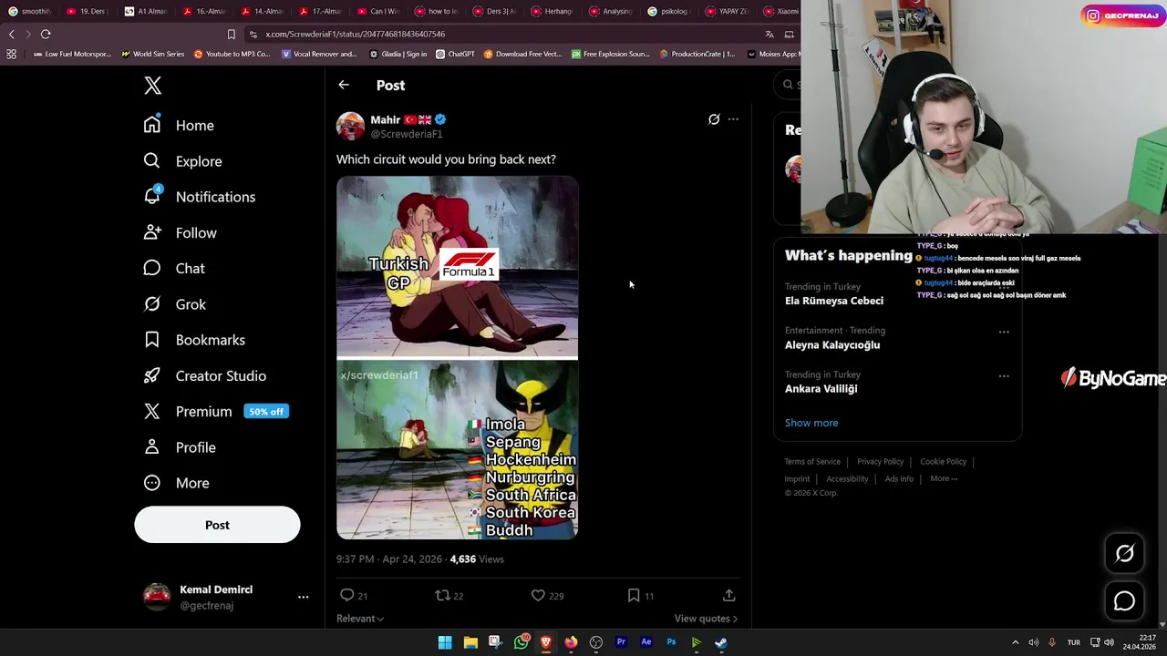
Task: Click the share icon under the post
Action: (728, 595)
